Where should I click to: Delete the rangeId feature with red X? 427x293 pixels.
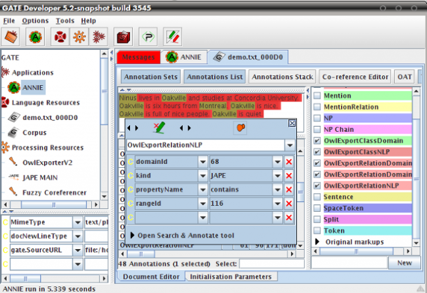point(289,203)
